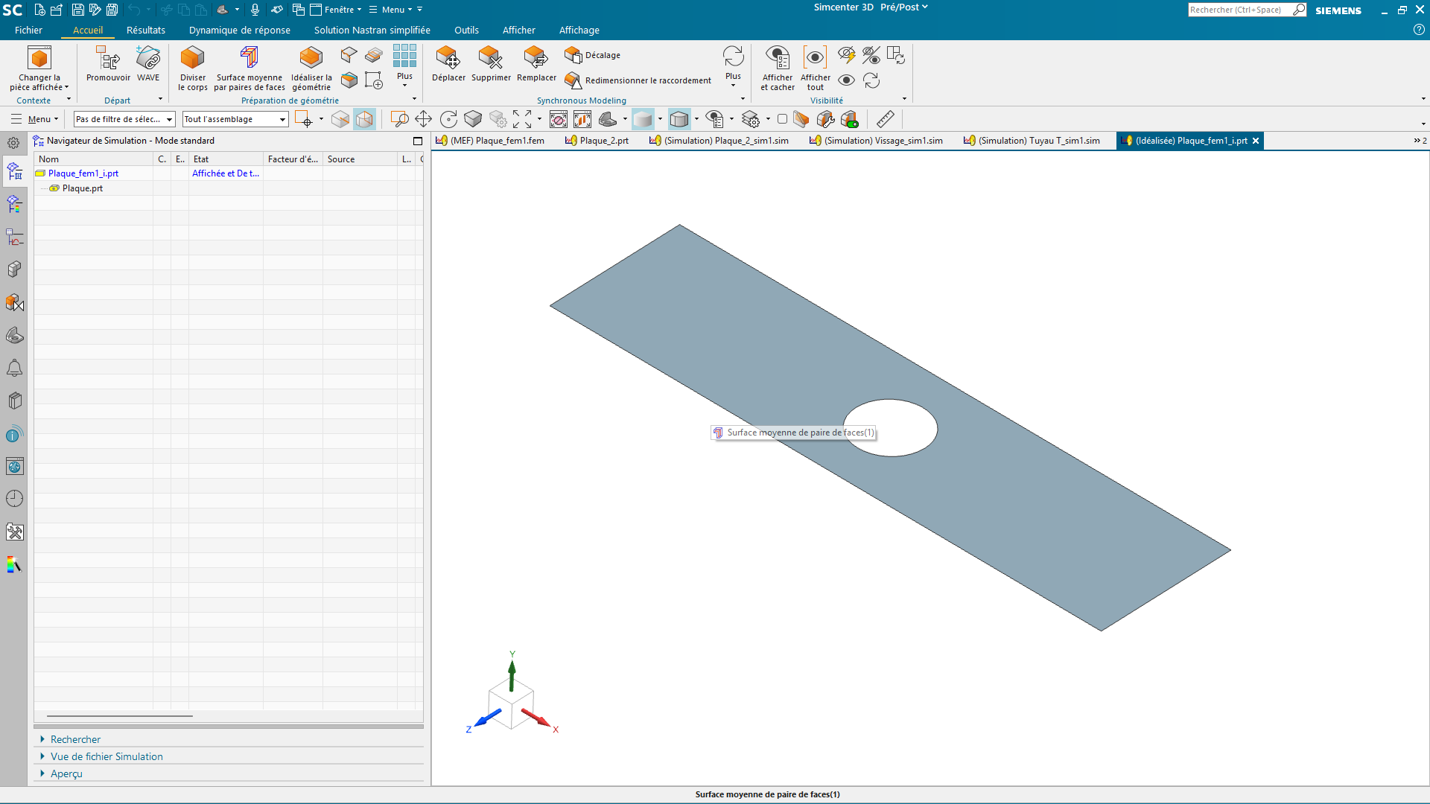Open the selection filter dropdown
The image size is (1430, 804).
point(124,119)
